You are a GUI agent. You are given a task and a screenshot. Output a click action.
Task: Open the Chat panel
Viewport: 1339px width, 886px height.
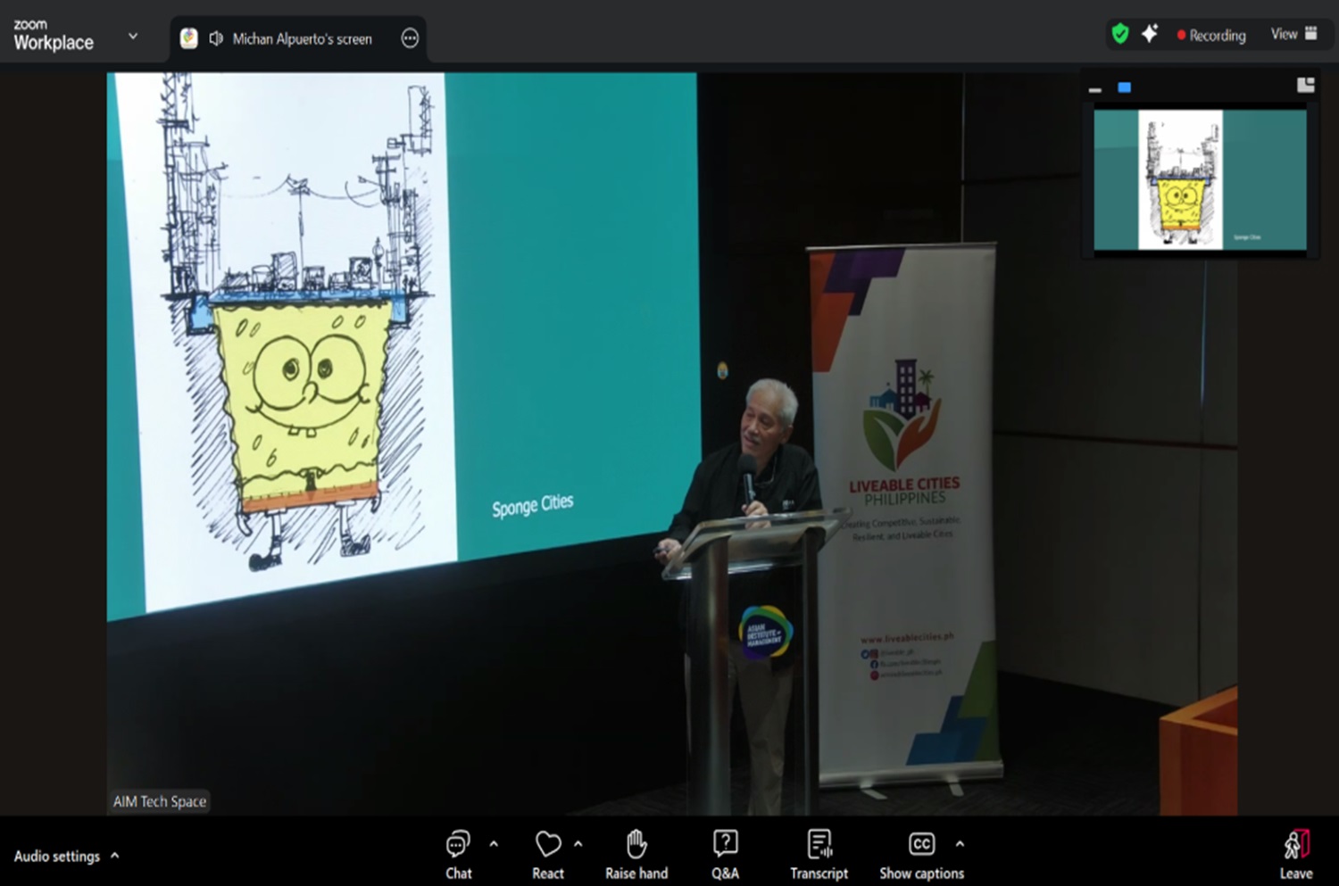(x=458, y=854)
